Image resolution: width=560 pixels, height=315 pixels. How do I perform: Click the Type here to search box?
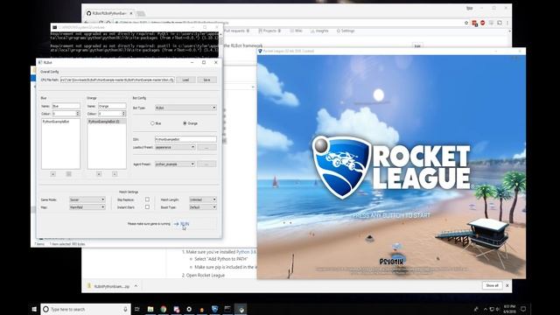point(86,309)
